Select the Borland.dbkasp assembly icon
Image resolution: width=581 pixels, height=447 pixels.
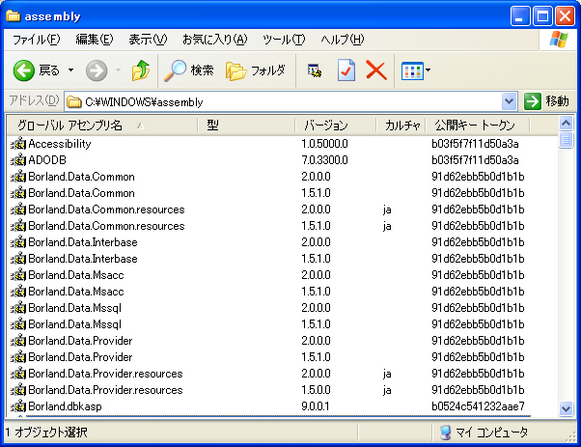pyautogui.click(x=18, y=406)
